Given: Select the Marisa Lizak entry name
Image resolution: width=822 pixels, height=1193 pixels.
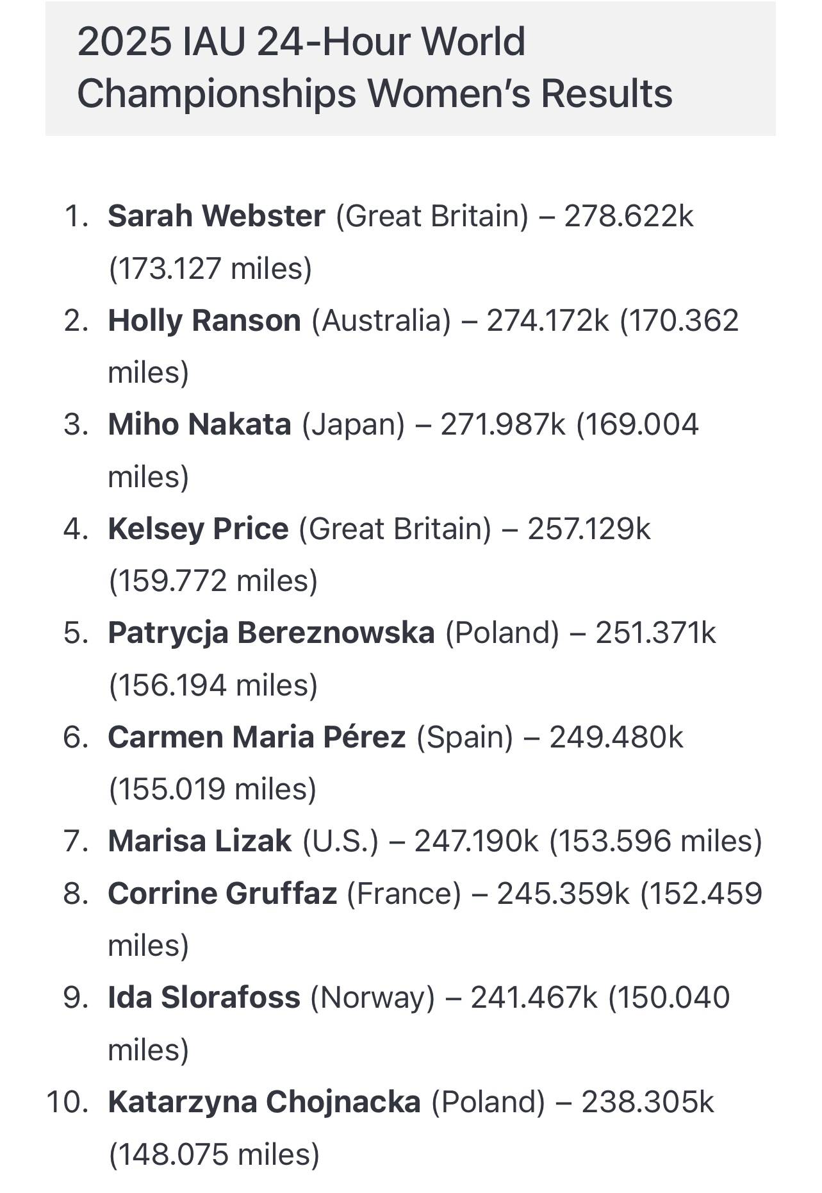Looking at the screenshot, I should (x=199, y=841).
